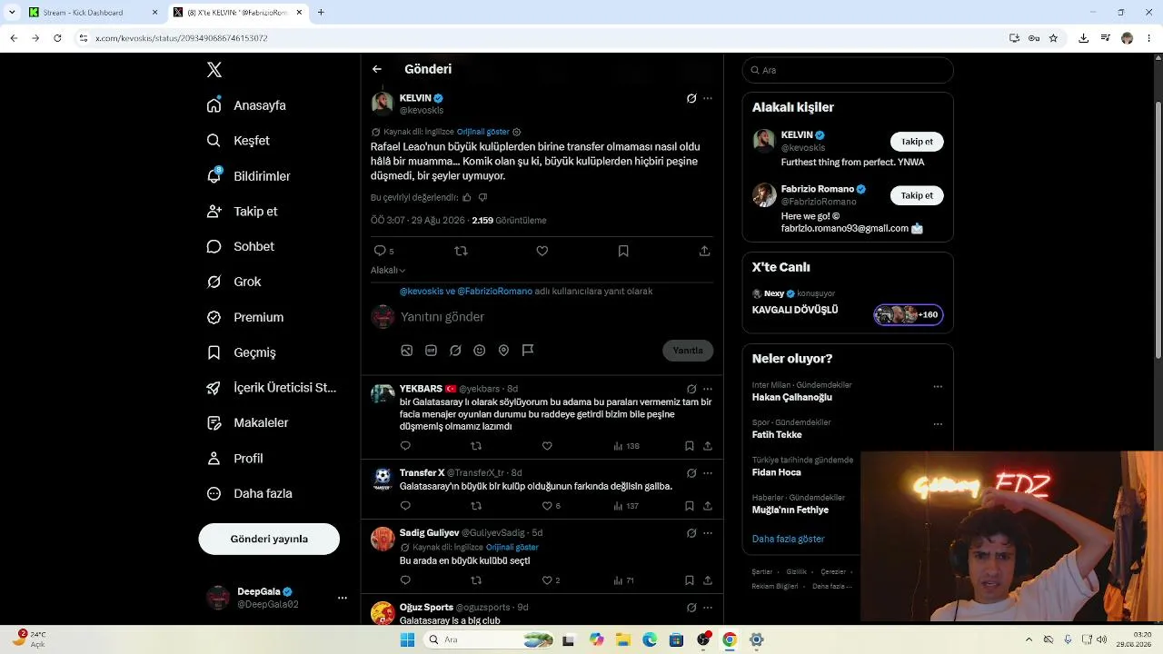The width and height of the screenshot is (1163, 654).
Task: Go to Anasayfa in the sidebar
Action: 247,105
